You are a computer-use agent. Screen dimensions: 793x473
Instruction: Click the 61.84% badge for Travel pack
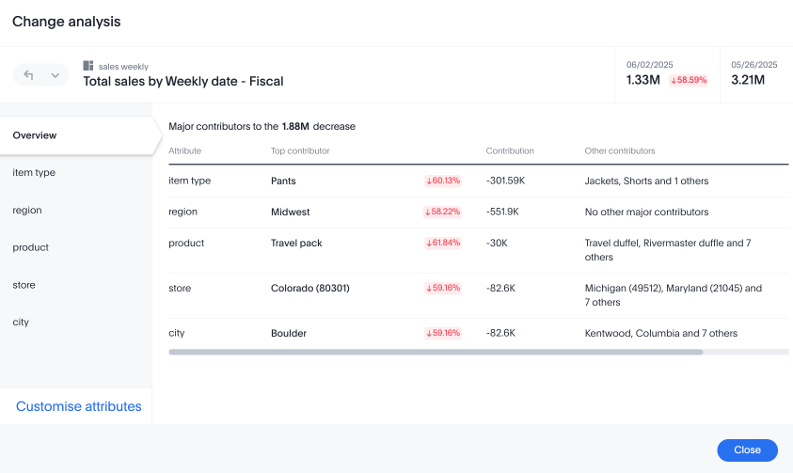[x=443, y=244]
